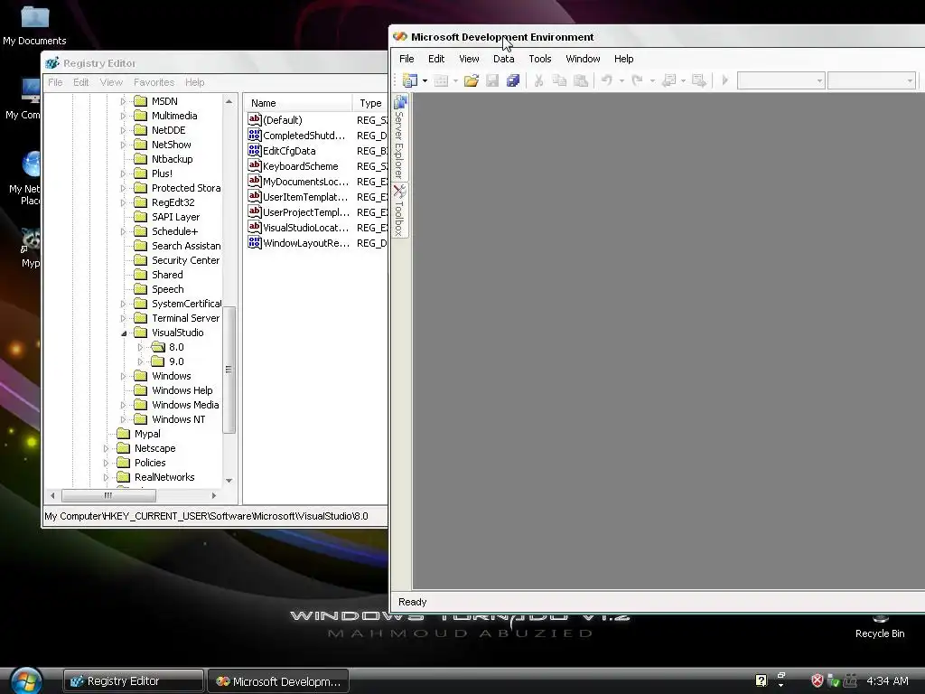Open the My Documents desktop icon
The width and height of the screenshot is (925, 694).
(x=34, y=24)
